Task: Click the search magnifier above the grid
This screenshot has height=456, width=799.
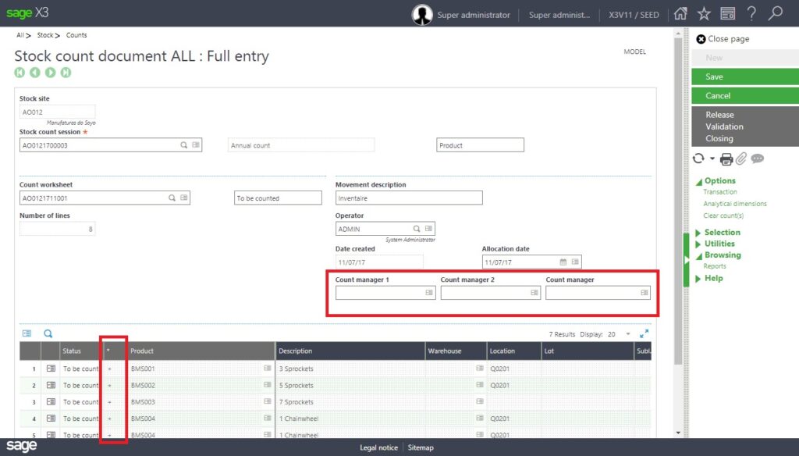Action: pos(48,333)
